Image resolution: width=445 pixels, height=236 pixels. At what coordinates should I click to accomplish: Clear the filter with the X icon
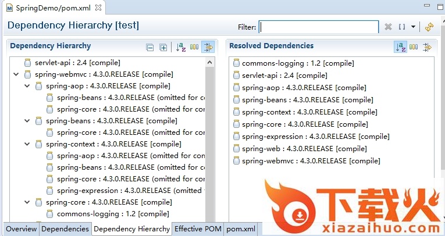(x=388, y=27)
